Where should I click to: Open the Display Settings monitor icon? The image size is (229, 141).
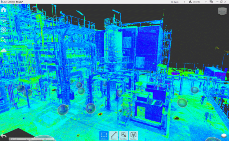pyautogui.click(x=3, y=19)
